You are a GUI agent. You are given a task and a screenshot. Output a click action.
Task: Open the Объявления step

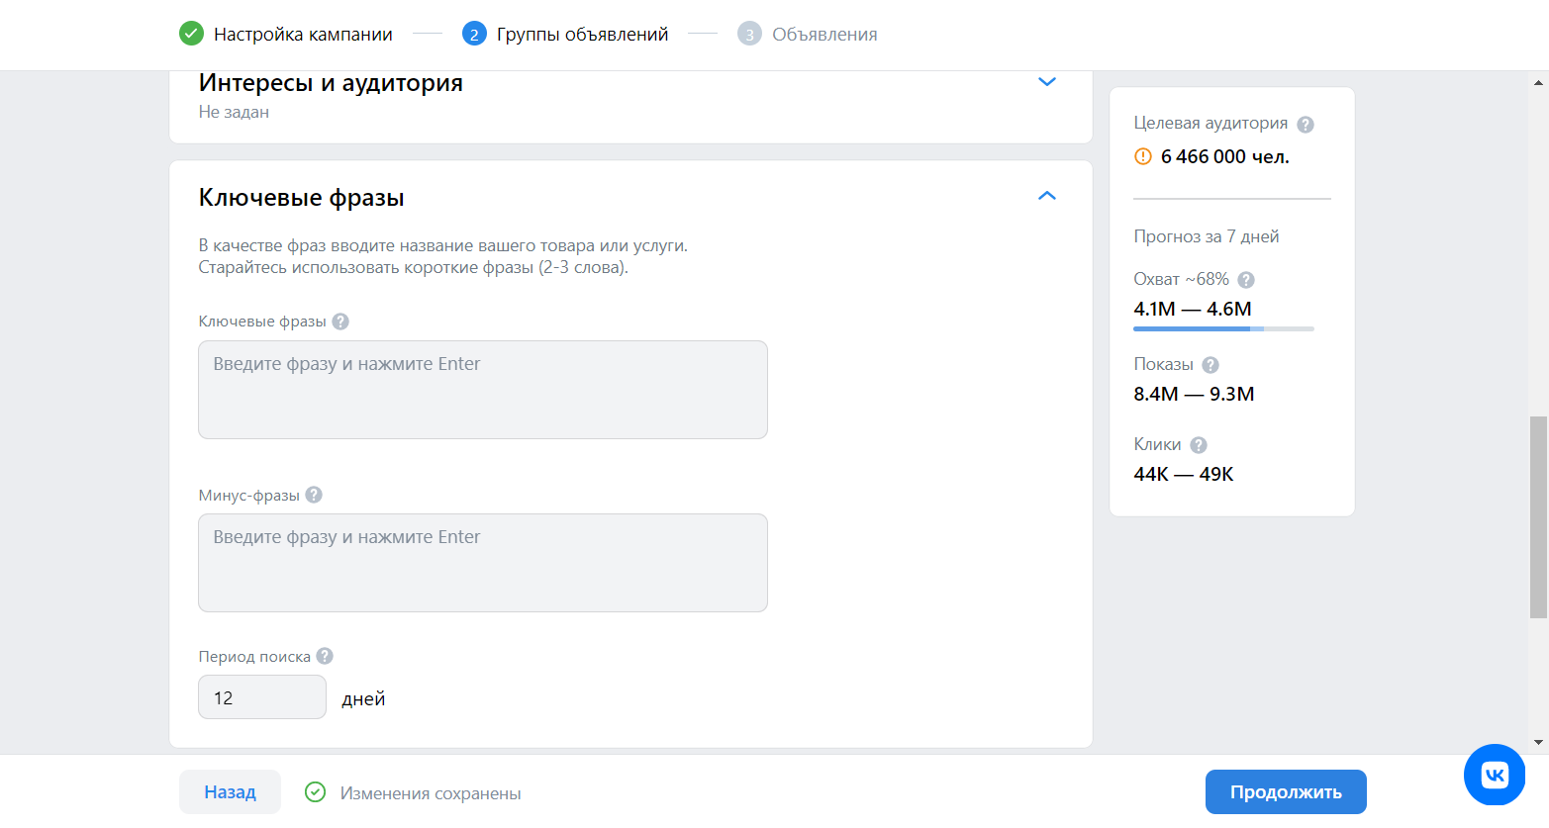click(823, 35)
